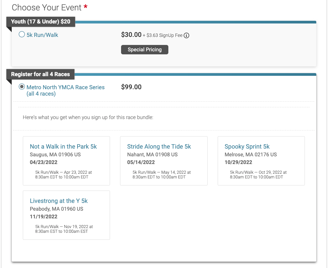Click the Peabody, MA 01960 US location
The image size is (328, 268).
click(56, 209)
